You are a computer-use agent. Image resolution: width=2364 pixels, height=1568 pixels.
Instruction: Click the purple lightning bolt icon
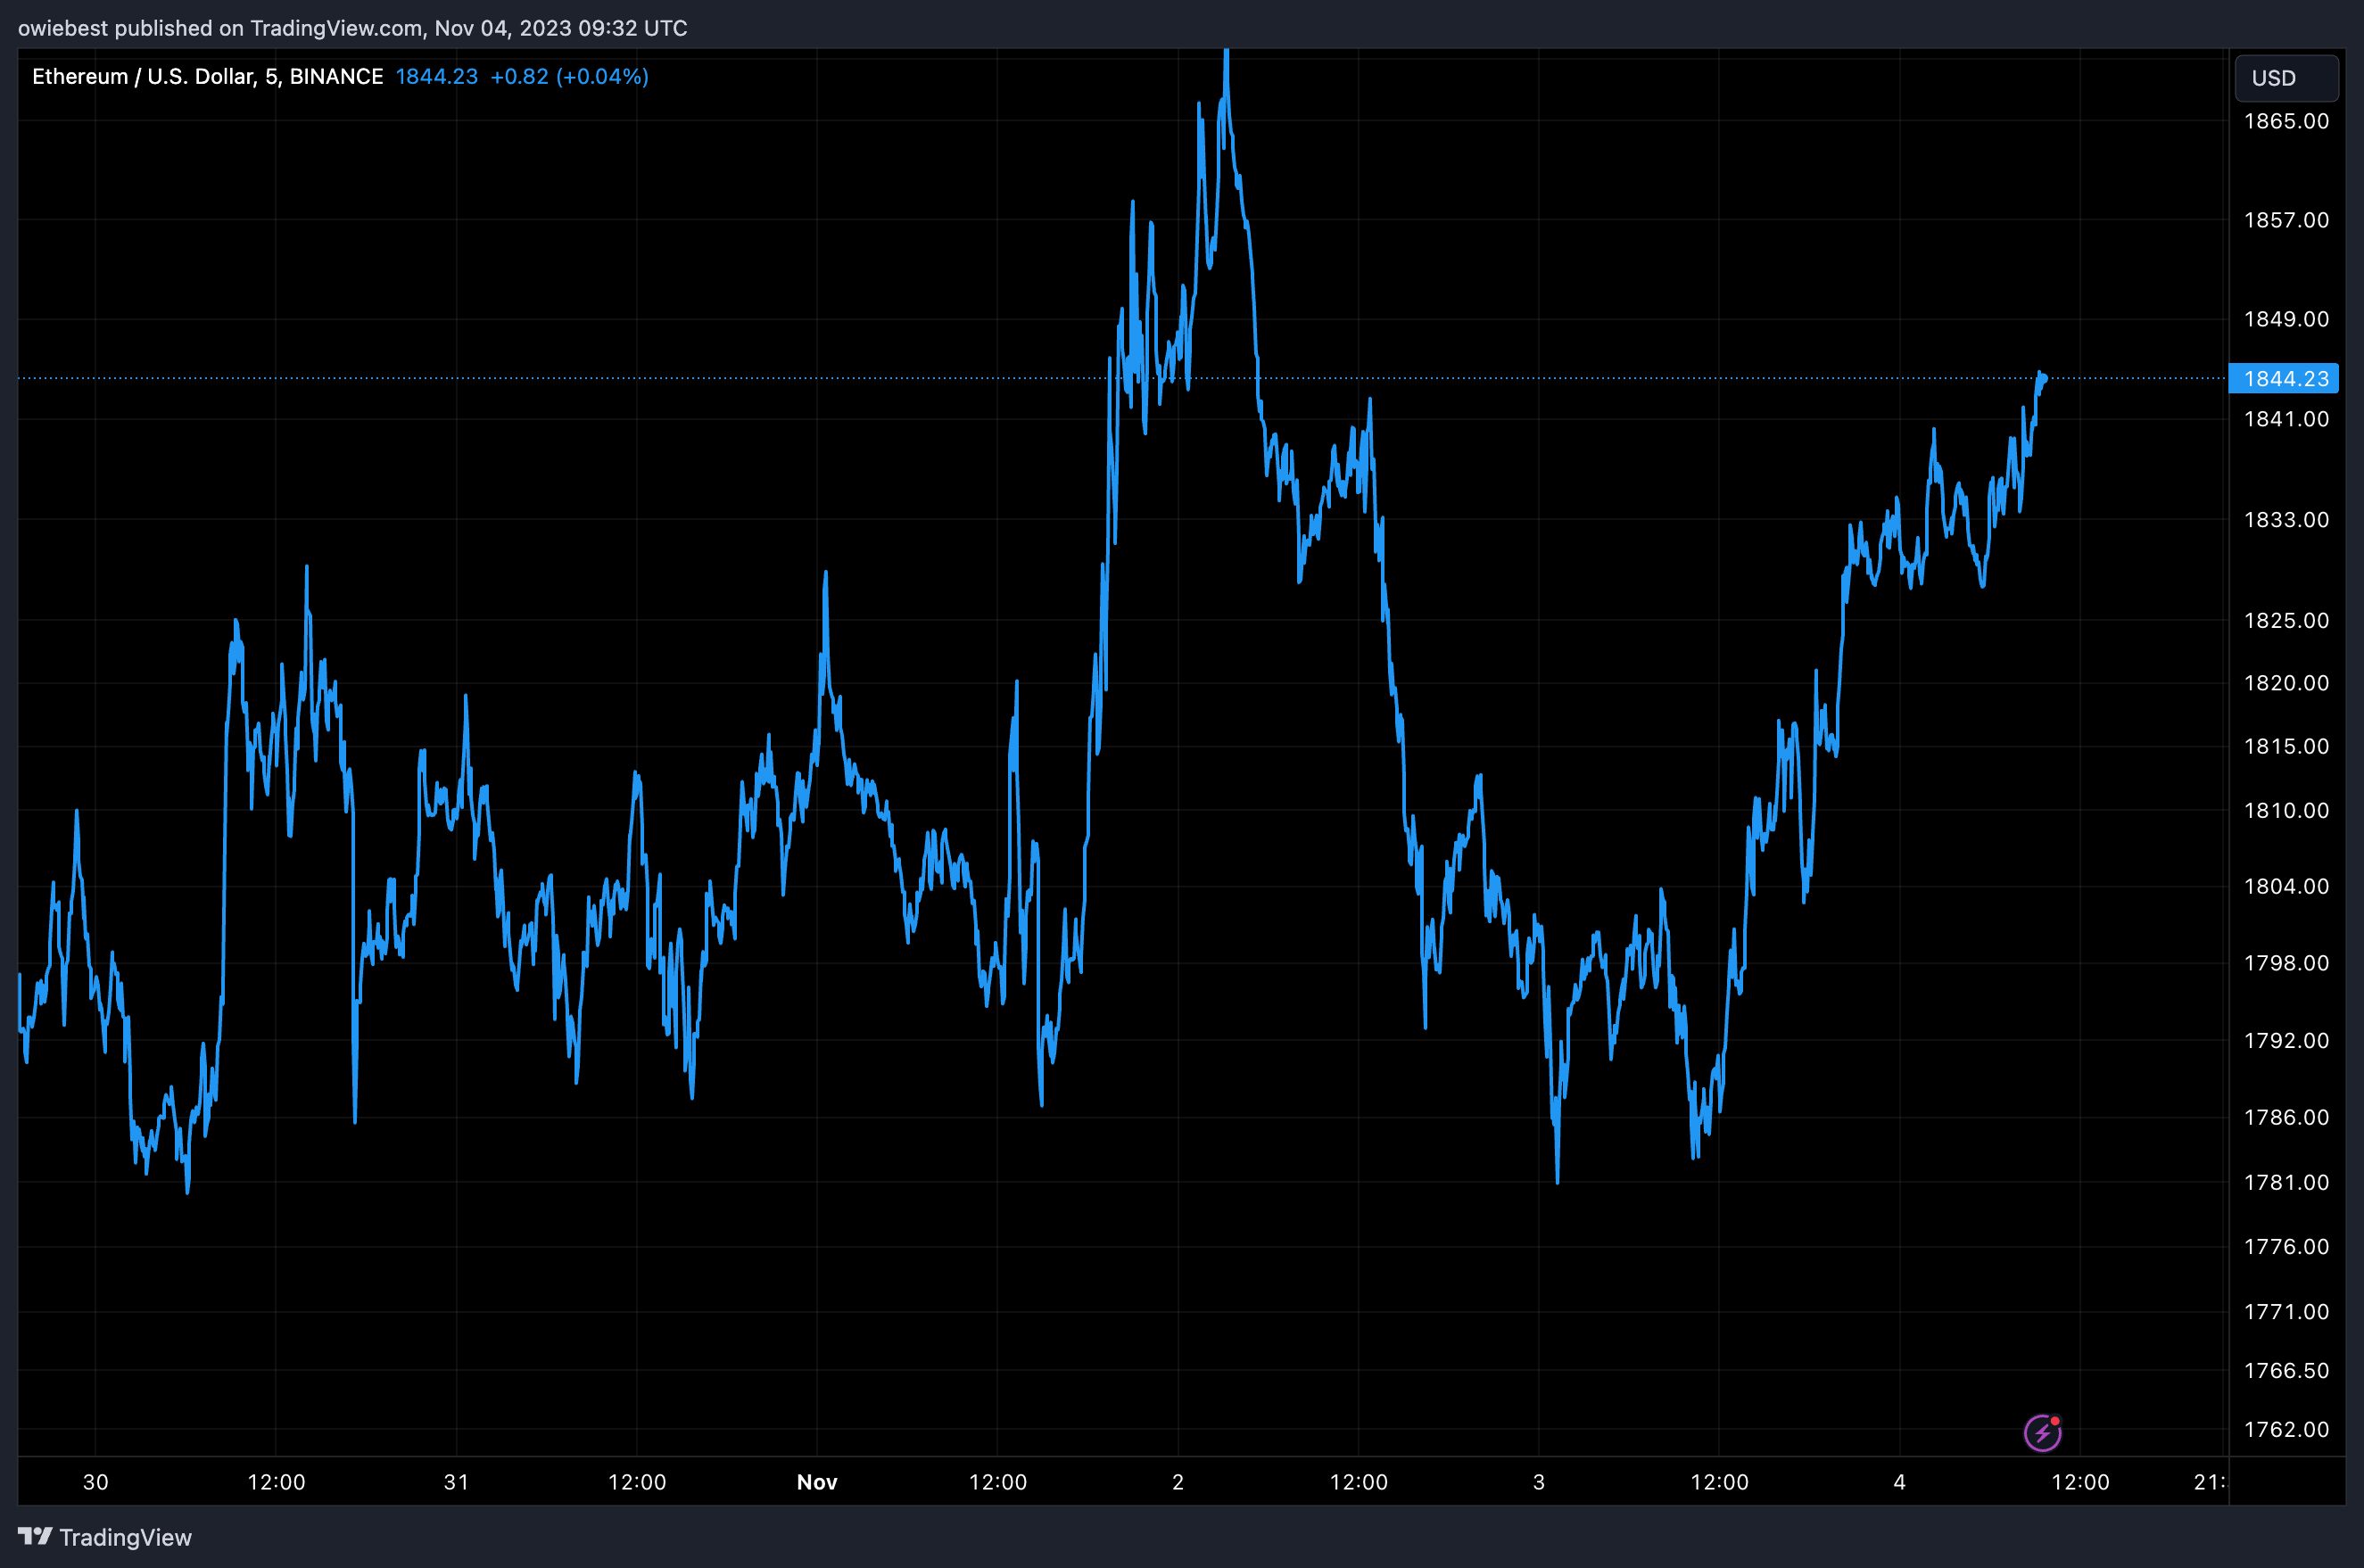[2042, 1433]
